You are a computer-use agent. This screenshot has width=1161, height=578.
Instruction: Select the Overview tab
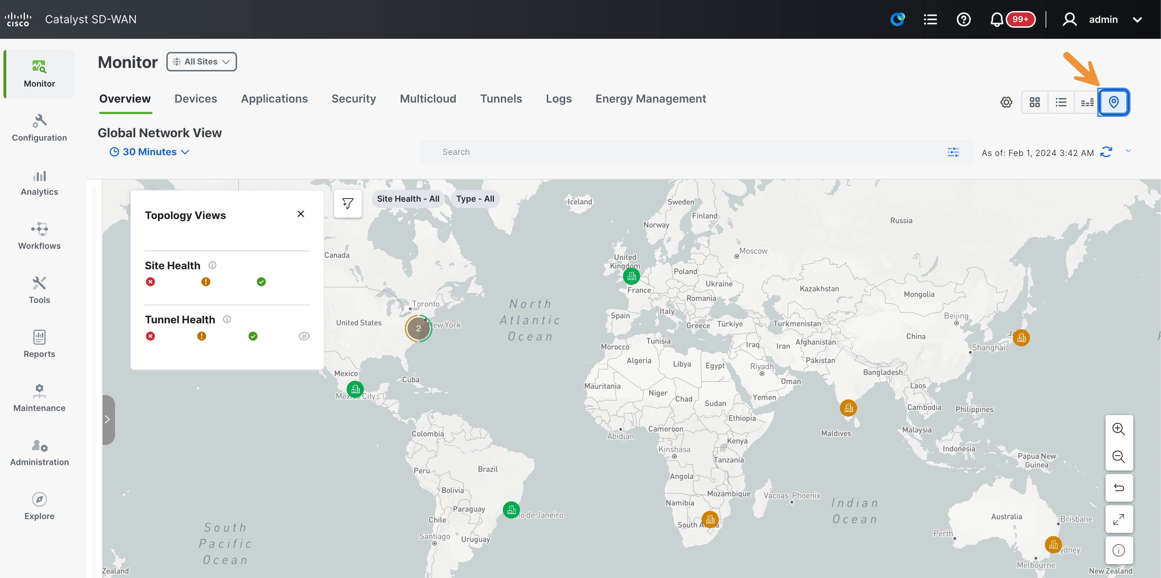[125, 99]
